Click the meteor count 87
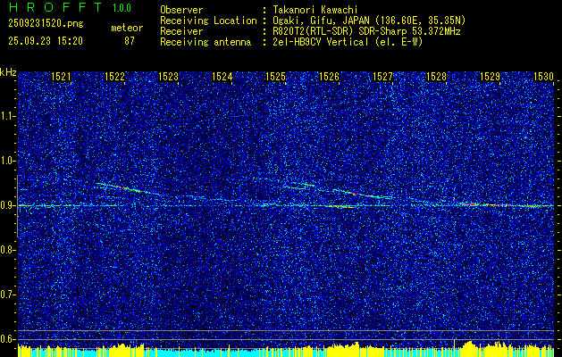562x357 pixels. pyautogui.click(x=129, y=41)
